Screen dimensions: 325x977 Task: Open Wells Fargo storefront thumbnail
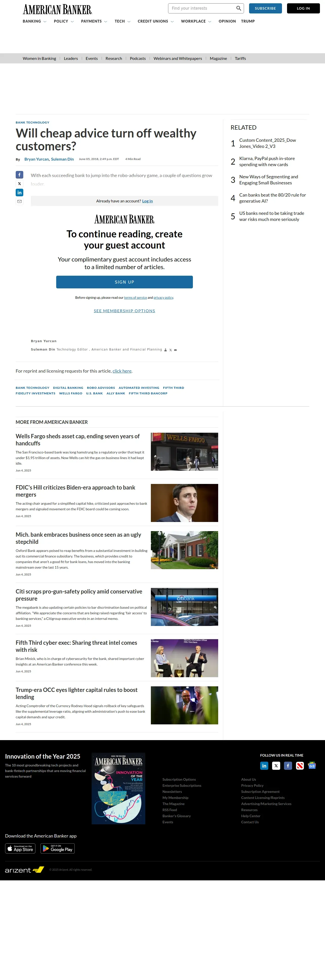click(184, 451)
